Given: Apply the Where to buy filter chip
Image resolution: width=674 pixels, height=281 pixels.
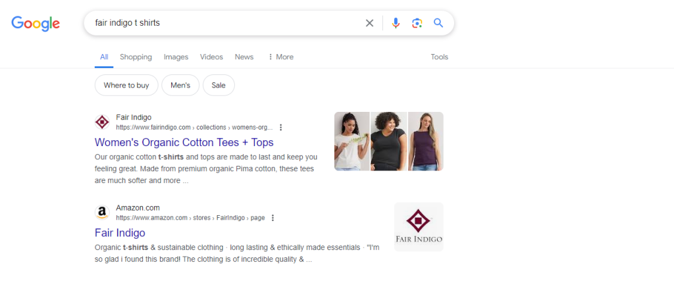Looking at the screenshot, I should [126, 85].
